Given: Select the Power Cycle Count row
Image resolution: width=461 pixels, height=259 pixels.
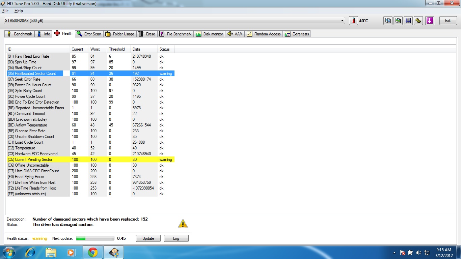Looking at the screenshot, I should (x=90, y=96).
